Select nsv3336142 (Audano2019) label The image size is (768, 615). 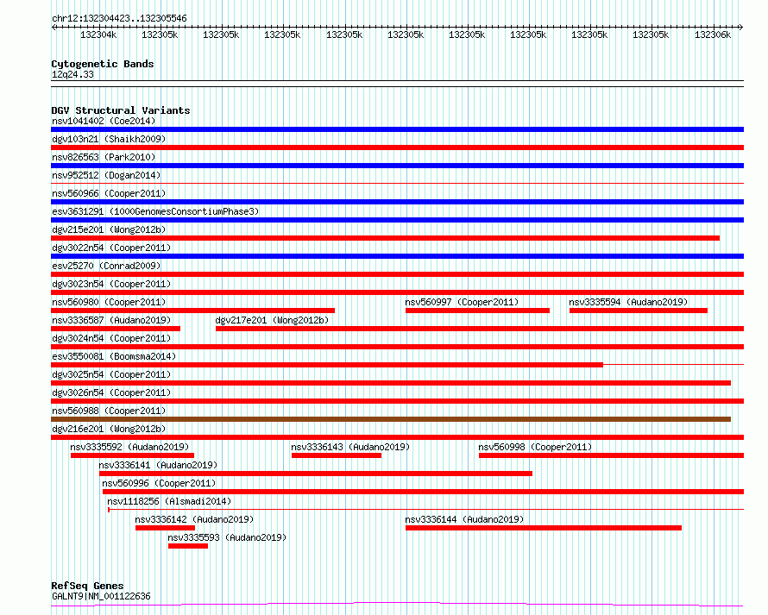pyautogui.click(x=194, y=519)
